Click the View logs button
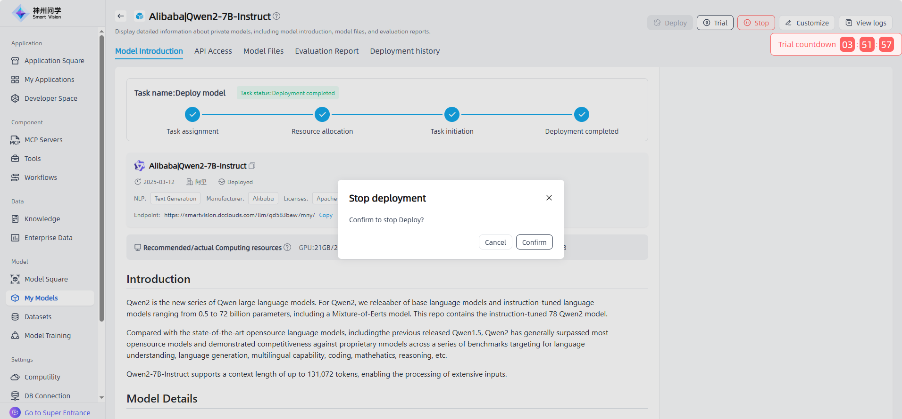This screenshot has height=419, width=902. point(866,23)
